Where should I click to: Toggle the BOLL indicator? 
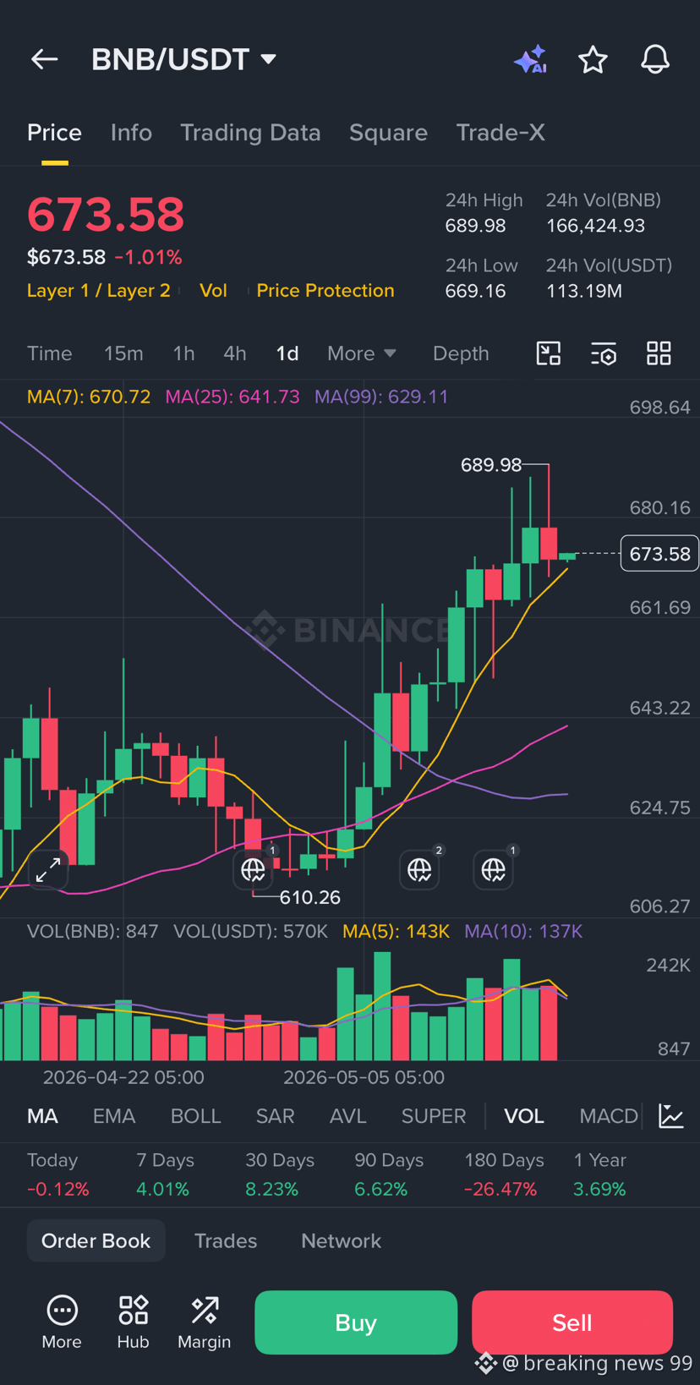[195, 1116]
